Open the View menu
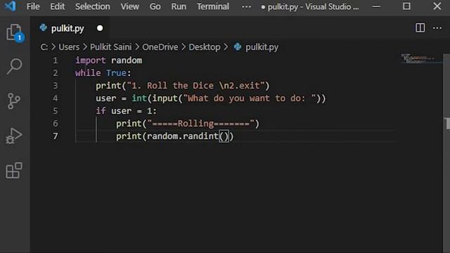The width and height of the screenshot is (450, 253). click(129, 6)
